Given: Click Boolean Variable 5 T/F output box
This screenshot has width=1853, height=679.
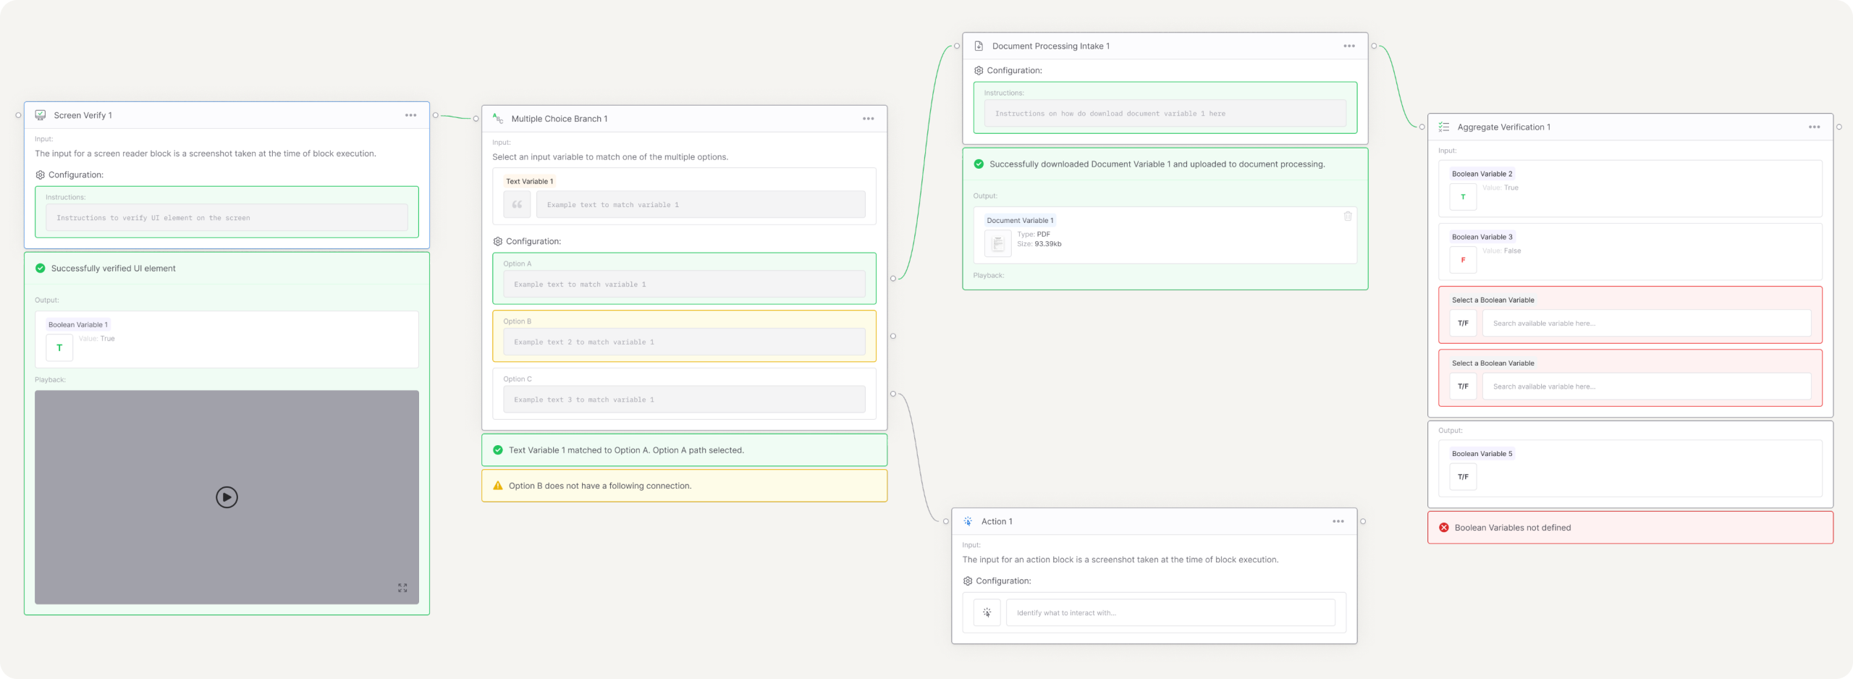Looking at the screenshot, I should [x=1463, y=477].
